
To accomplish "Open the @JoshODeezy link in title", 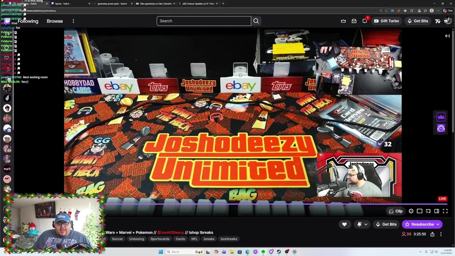I will (x=170, y=233).
